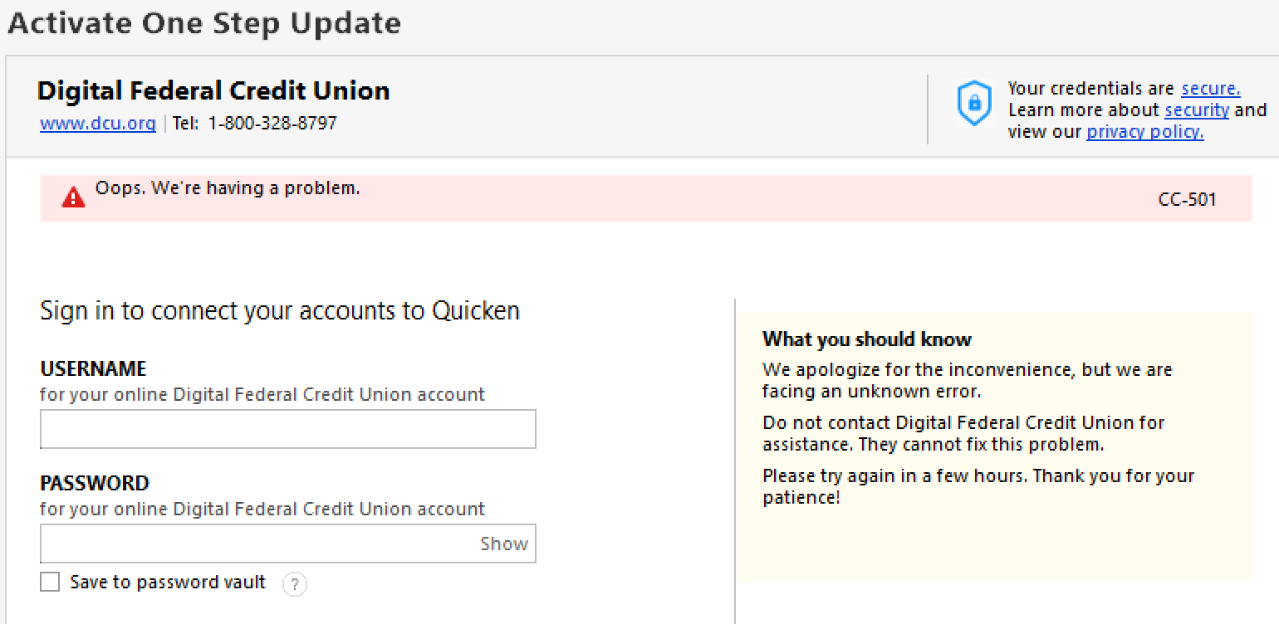The width and height of the screenshot is (1279, 624).
Task: Enable the Save to password vault checkbox
Action: click(x=51, y=583)
